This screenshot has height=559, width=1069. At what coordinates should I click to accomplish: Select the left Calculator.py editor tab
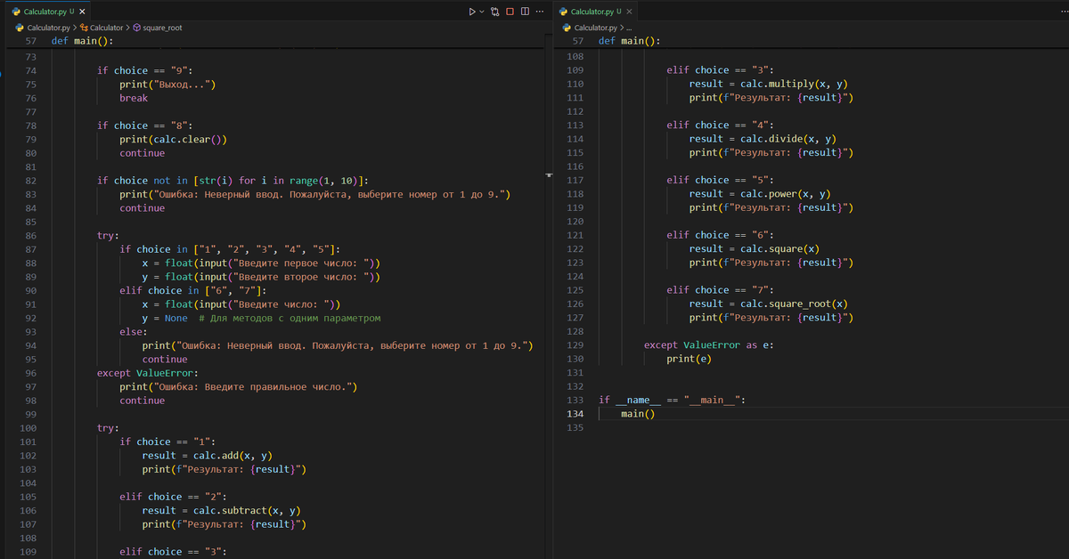click(48, 12)
